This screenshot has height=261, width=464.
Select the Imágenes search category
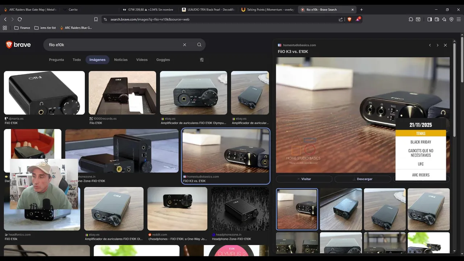(x=98, y=60)
